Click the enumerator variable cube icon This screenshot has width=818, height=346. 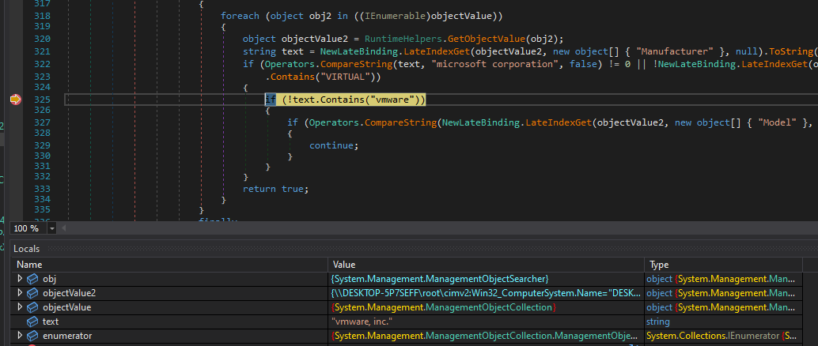(x=32, y=336)
